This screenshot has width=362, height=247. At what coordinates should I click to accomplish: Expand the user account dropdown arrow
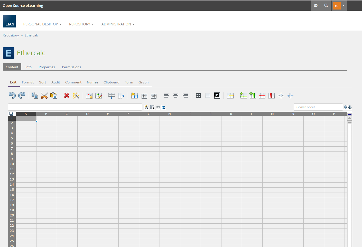pyautogui.click(x=344, y=5)
